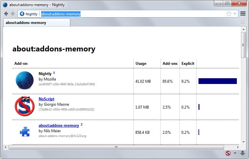Click the horizontal scrollbar right arrow

tap(237, 147)
